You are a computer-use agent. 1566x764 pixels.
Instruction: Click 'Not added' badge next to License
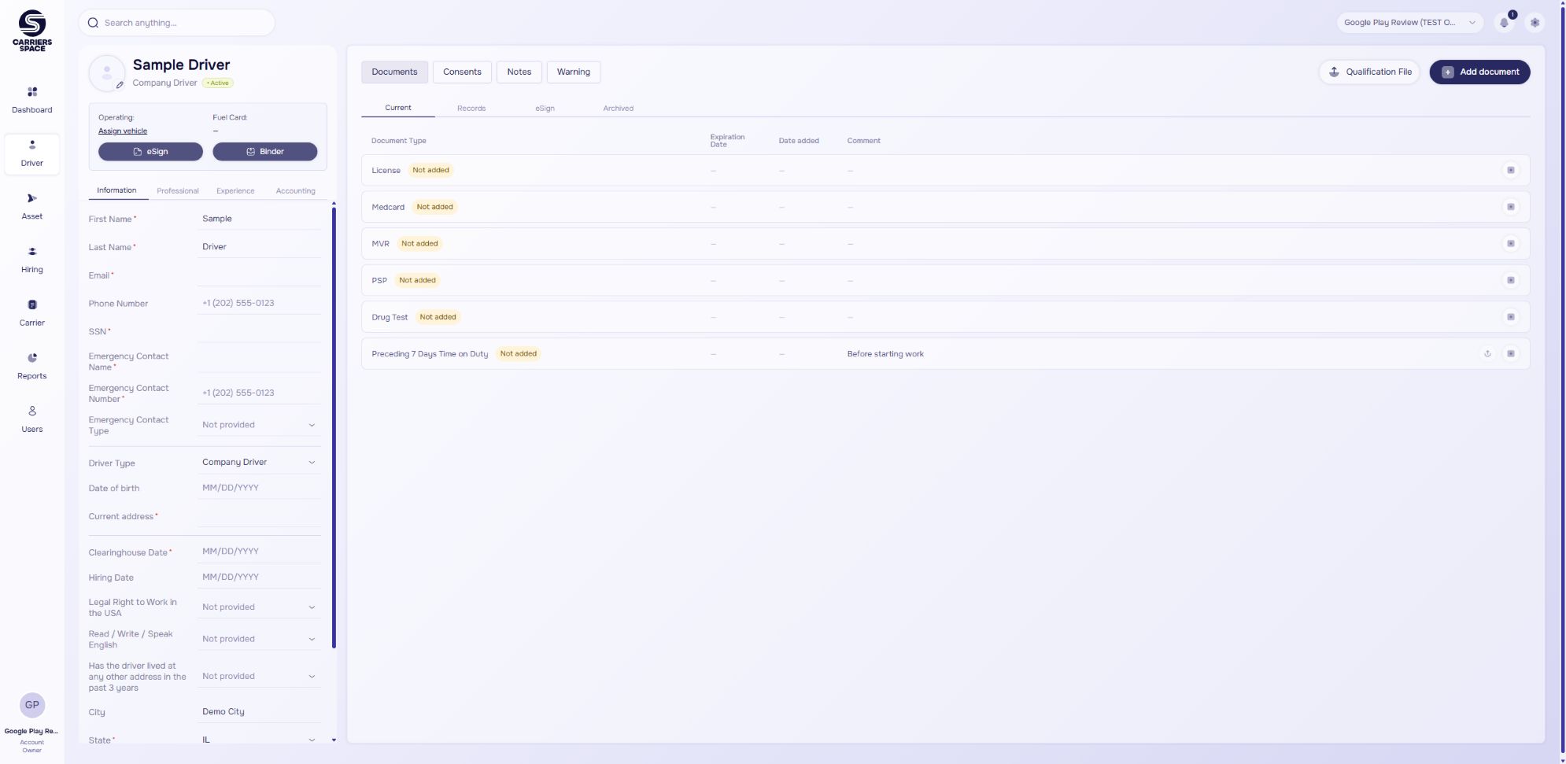click(x=430, y=170)
